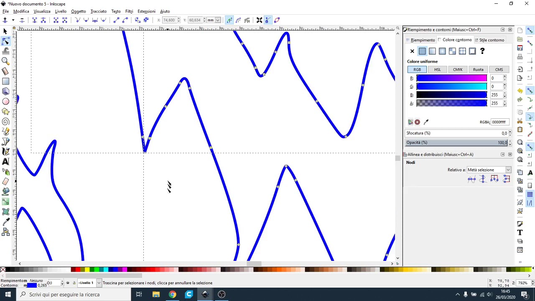
Task: Click the Opacità percentage slider
Action: pyautogui.click(x=457, y=143)
